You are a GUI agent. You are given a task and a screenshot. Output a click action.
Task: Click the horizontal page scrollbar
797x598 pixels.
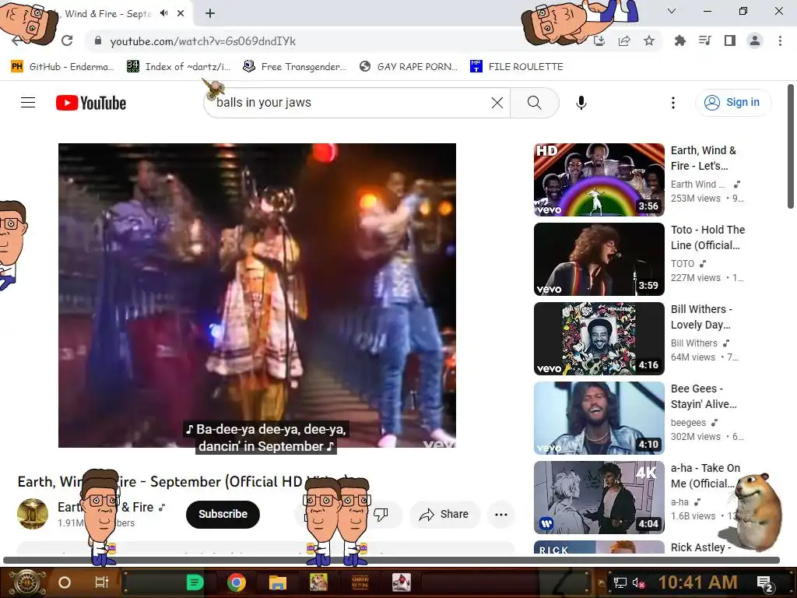click(391, 561)
